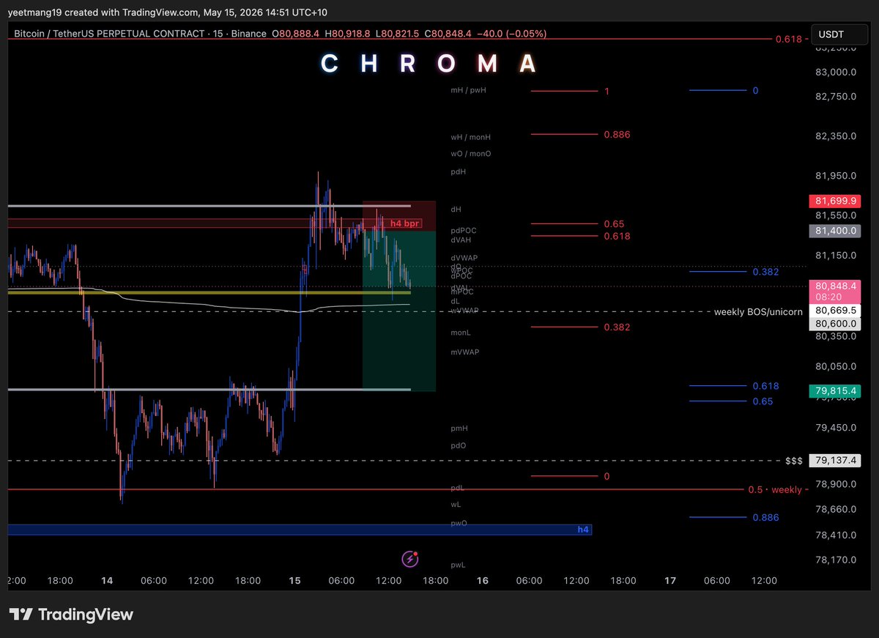879x638 pixels.
Task: Select the green 79,815.4 price tag
Action: (x=834, y=391)
